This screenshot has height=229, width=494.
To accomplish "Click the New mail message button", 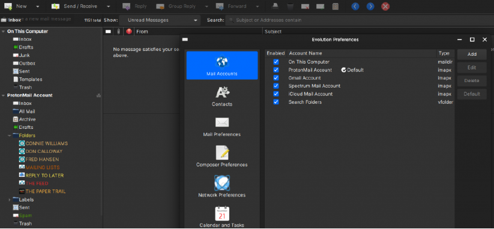I will coord(16,6).
